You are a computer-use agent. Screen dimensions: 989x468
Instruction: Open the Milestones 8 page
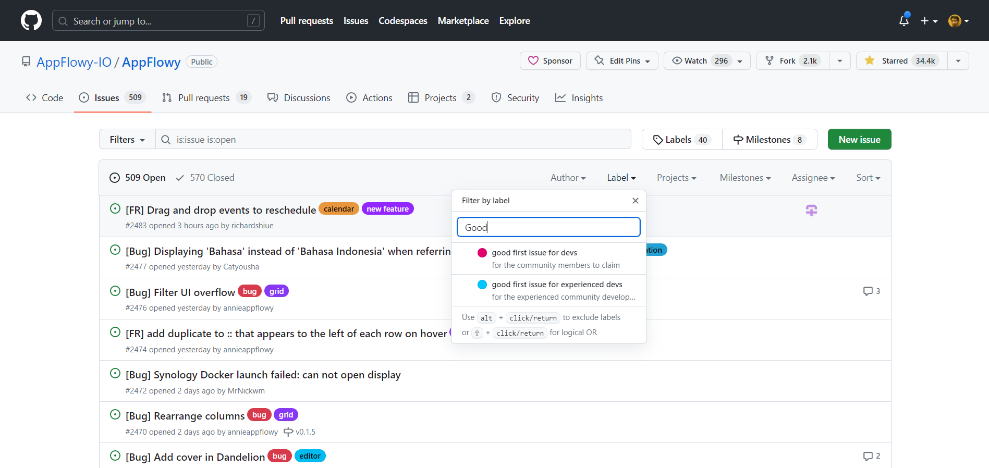tap(770, 139)
